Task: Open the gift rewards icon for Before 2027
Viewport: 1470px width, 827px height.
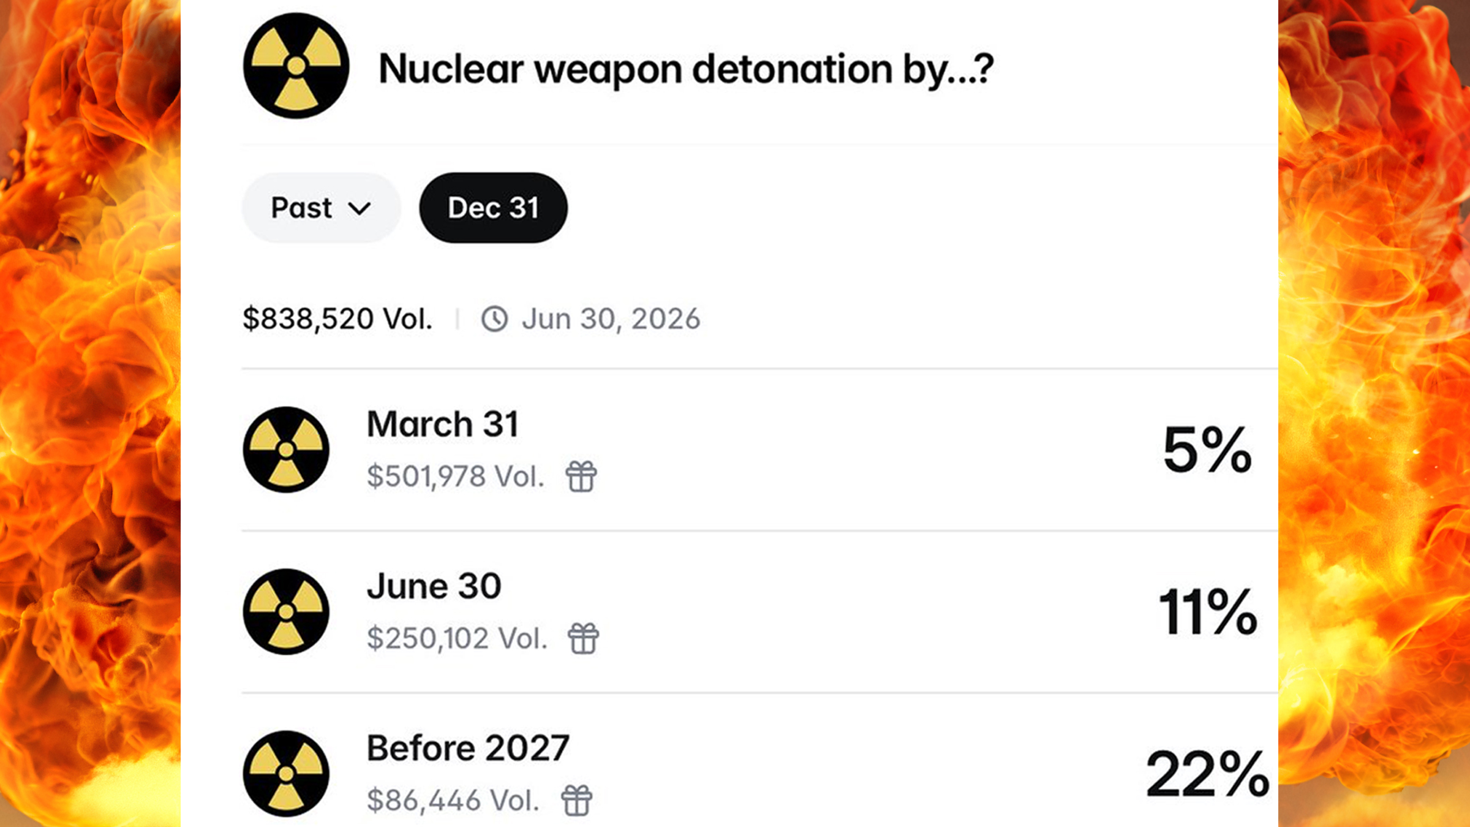Action: [576, 799]
